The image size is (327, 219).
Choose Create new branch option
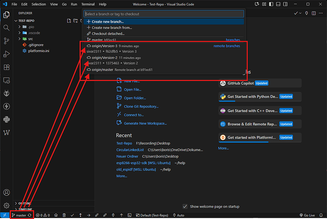pyautogui.click(x=108, y=22)
